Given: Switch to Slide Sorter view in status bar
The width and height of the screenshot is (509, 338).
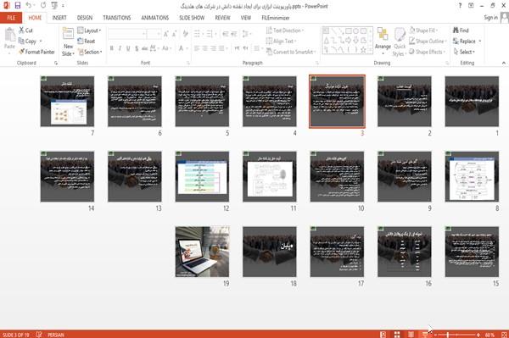Looking at the screenshot, I should [x=397, y=335].
